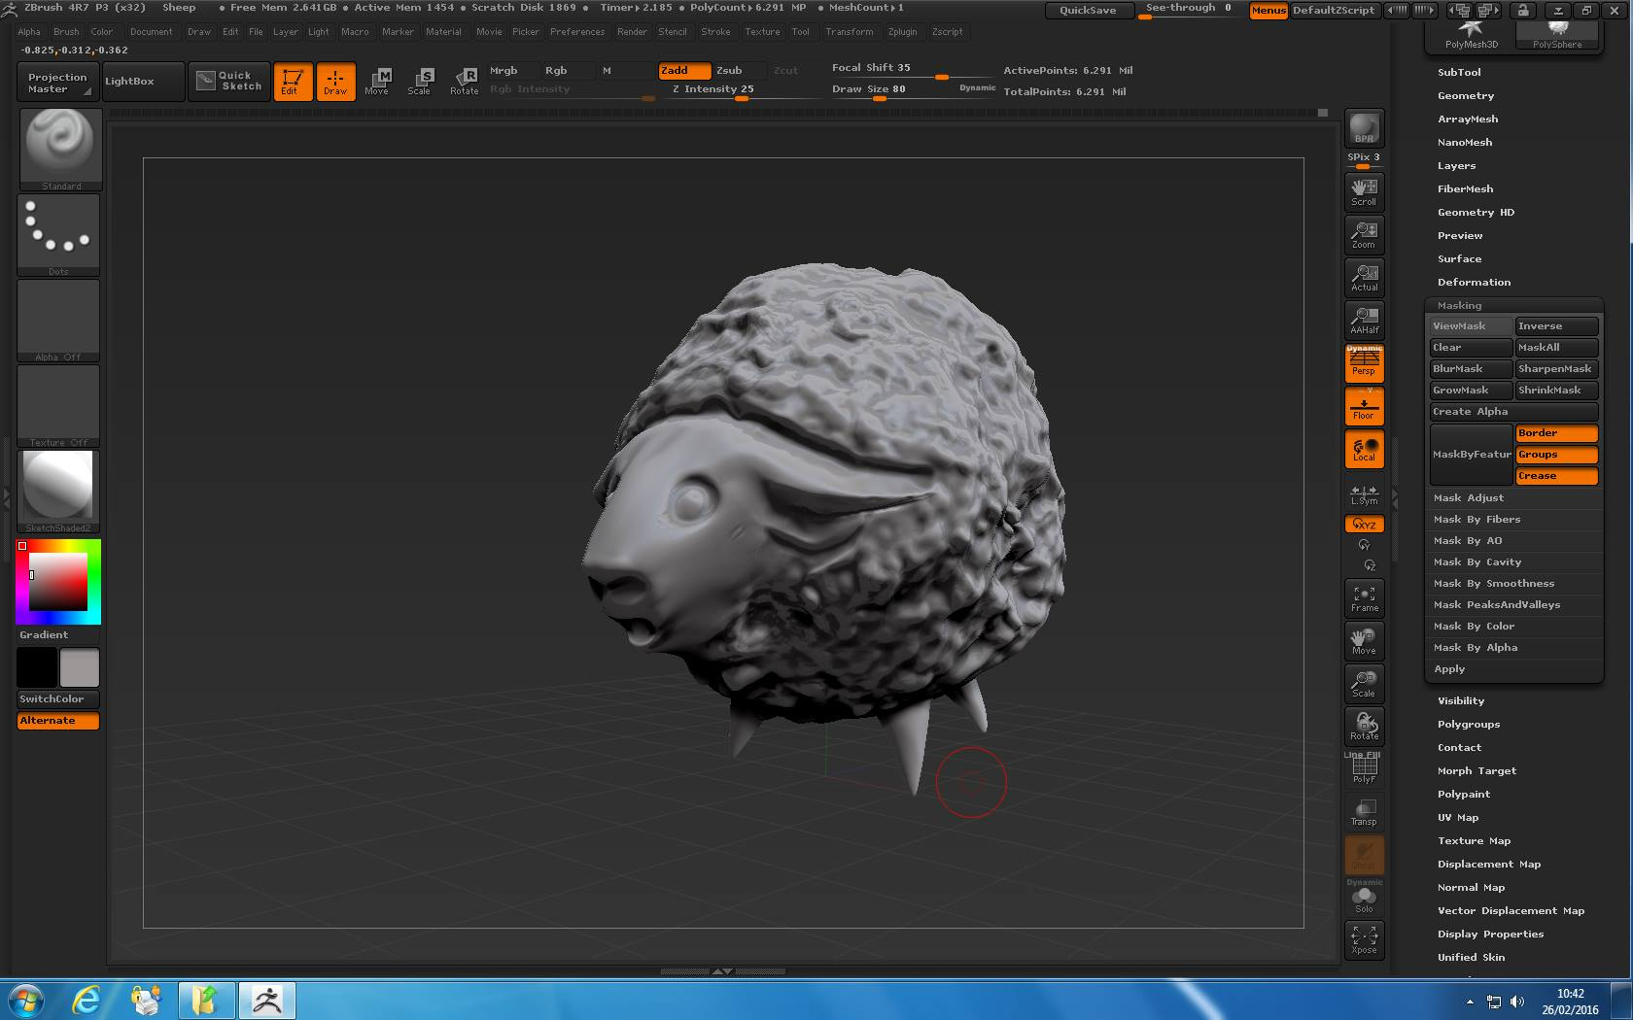Toggle Rgb painting mode
This screenshot has height=1020, width=1633.
coord(569,71)
